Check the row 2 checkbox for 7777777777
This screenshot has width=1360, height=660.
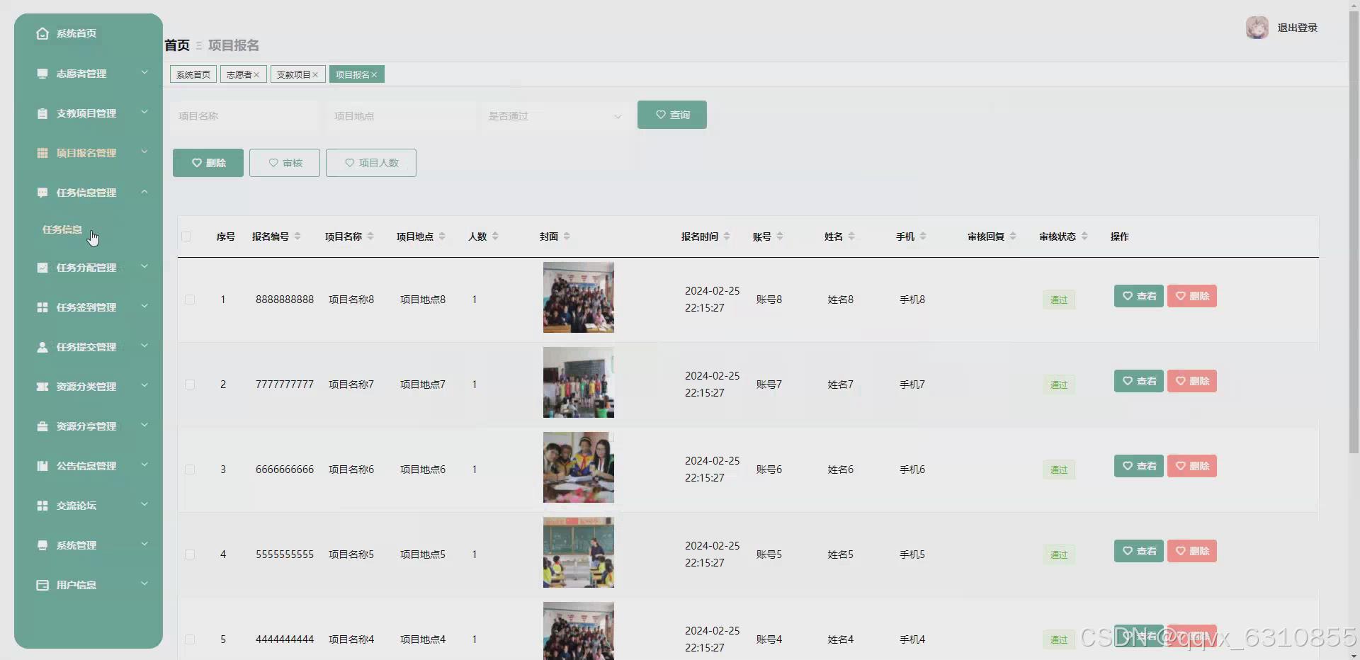tap(190, 385)
